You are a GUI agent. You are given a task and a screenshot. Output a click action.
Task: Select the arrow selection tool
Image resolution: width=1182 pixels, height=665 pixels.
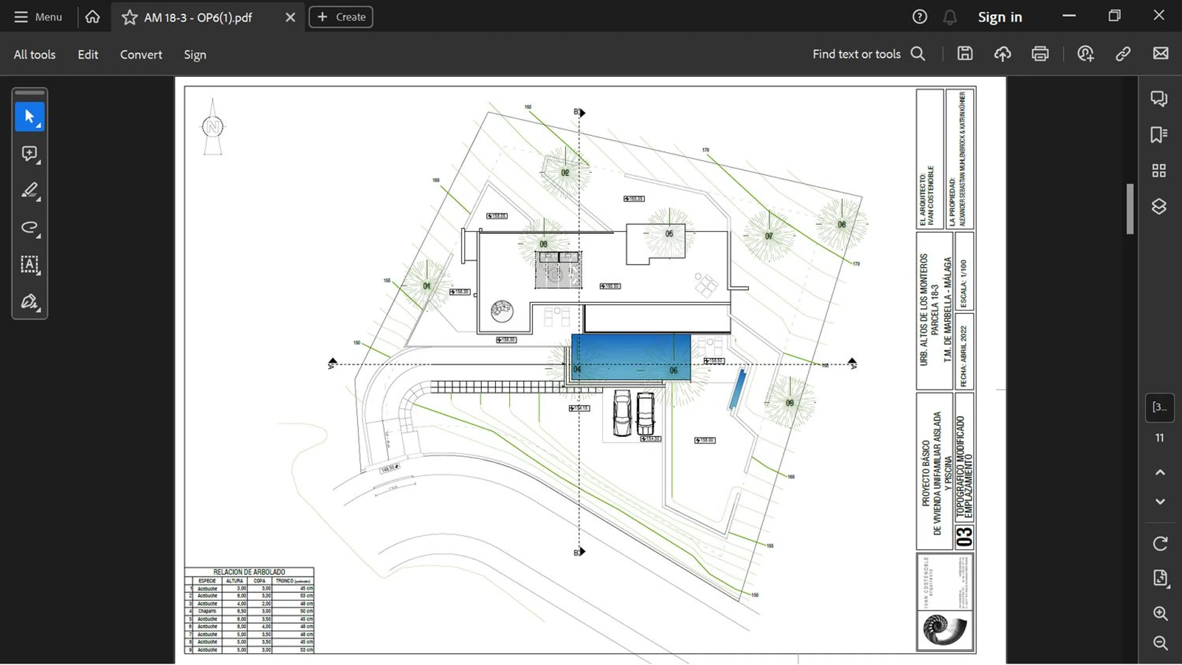(x=29, y=117)
